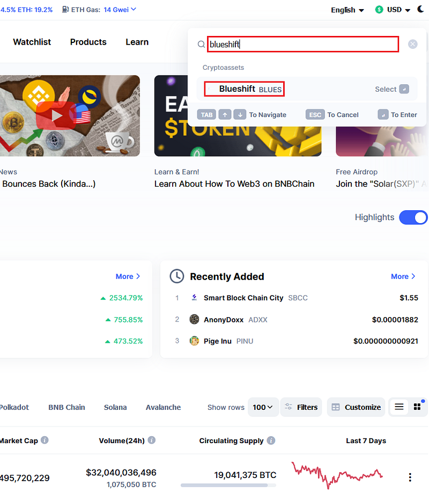Click Smart Block Chain City logo icon
This screenshot has height=500, width=429.
pyautogui.click(x=194, y=298)
